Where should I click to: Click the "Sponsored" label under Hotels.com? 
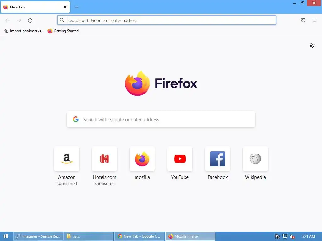[104, 183]
